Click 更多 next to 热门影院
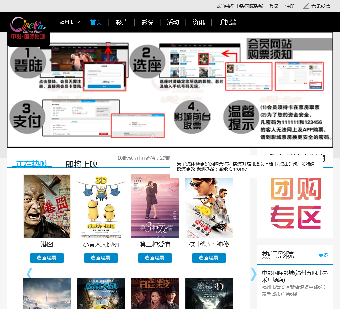 323,255
